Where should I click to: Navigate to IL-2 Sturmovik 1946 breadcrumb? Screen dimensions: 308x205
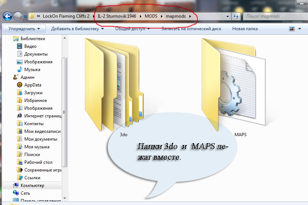(117, 16)
